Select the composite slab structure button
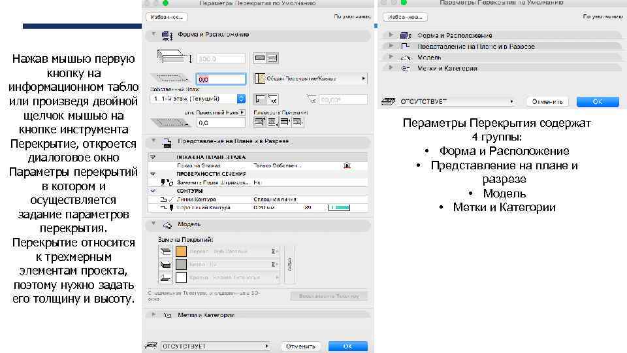 pos(272,58)
